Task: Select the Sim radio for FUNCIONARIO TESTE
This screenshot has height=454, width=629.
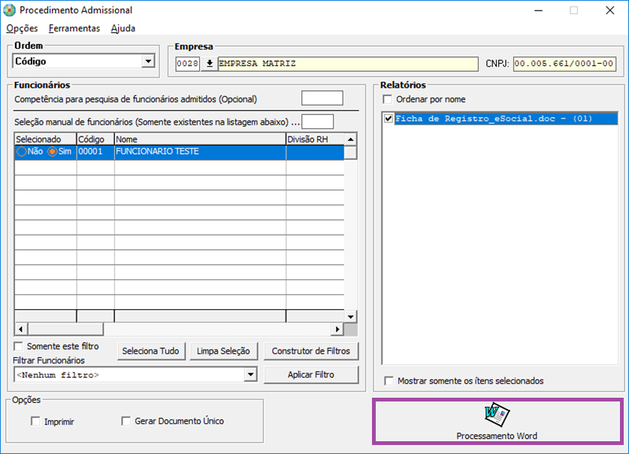Action: (x=52, y=152)
